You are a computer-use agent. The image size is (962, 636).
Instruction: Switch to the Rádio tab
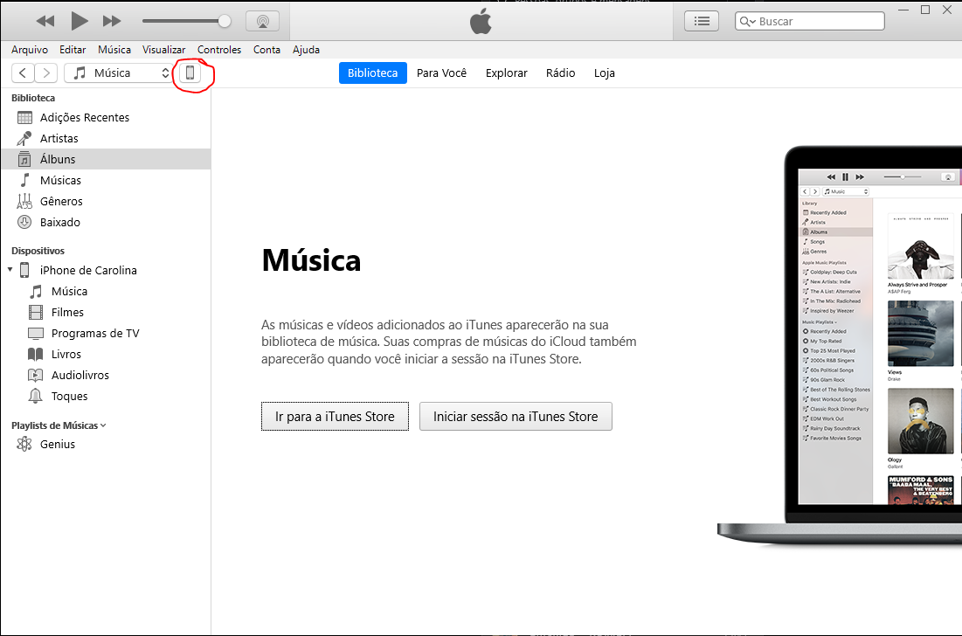click(x=561, y=73)
